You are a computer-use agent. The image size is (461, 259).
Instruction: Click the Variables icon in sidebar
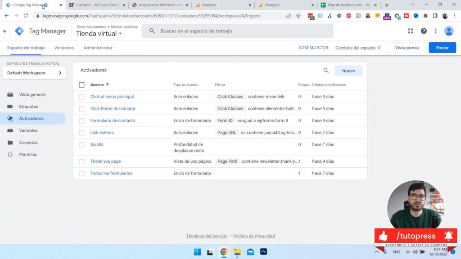pyautogui.click(x=10, y=130)
